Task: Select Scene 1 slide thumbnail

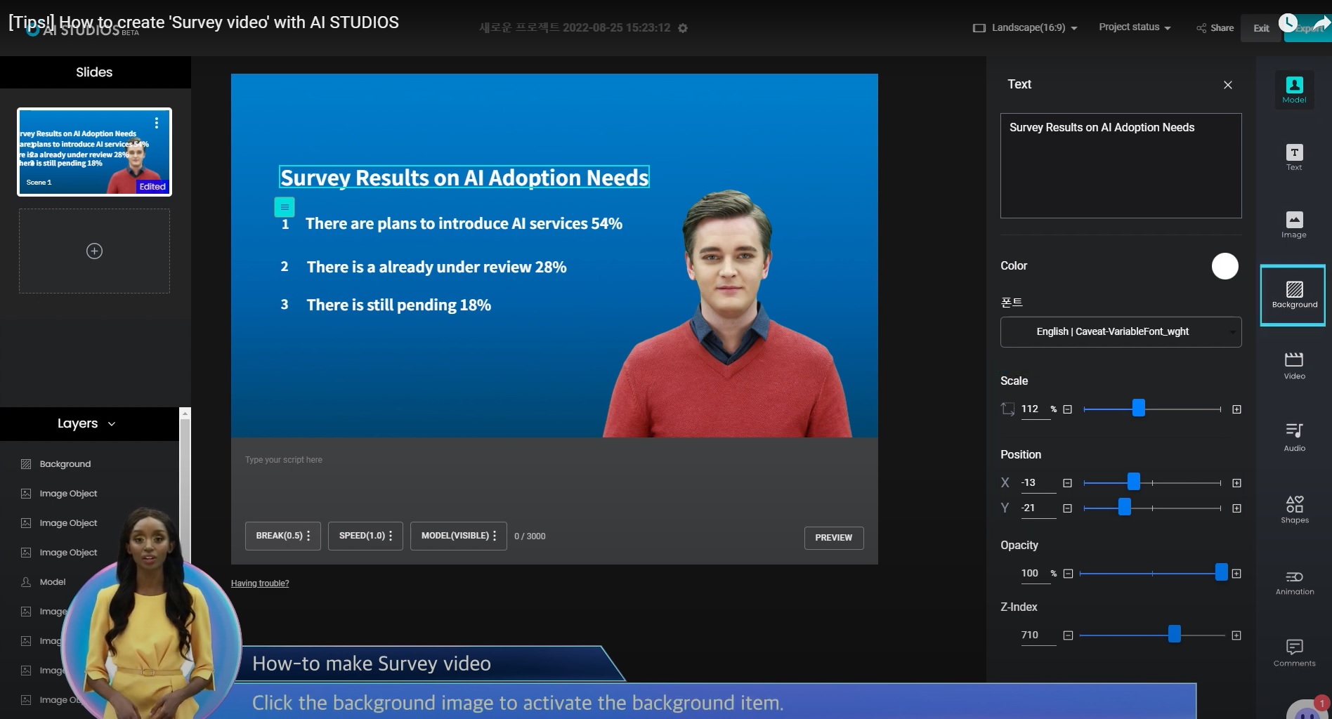Action: [x=94, y=152]
